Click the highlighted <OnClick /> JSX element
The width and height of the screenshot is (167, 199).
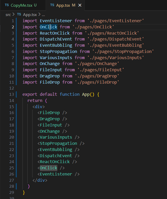(51, 168)
